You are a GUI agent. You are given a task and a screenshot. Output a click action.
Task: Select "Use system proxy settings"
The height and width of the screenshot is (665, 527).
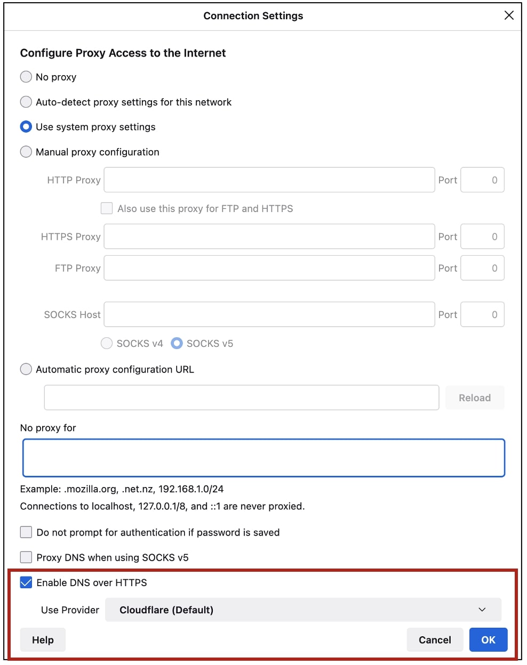click(26, 127)
